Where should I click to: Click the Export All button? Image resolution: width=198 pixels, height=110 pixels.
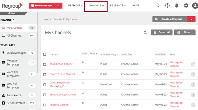click(x=162, y=33)
